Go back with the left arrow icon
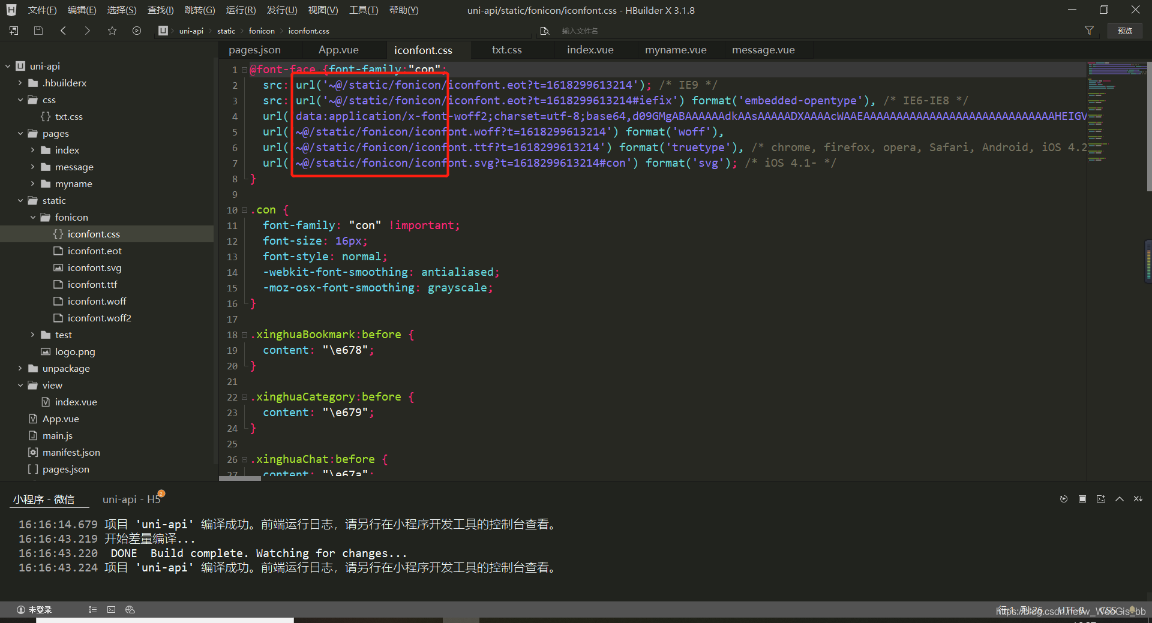Image resolution: width=1152 pixels, height=623 pixels. tap(63, 31)
